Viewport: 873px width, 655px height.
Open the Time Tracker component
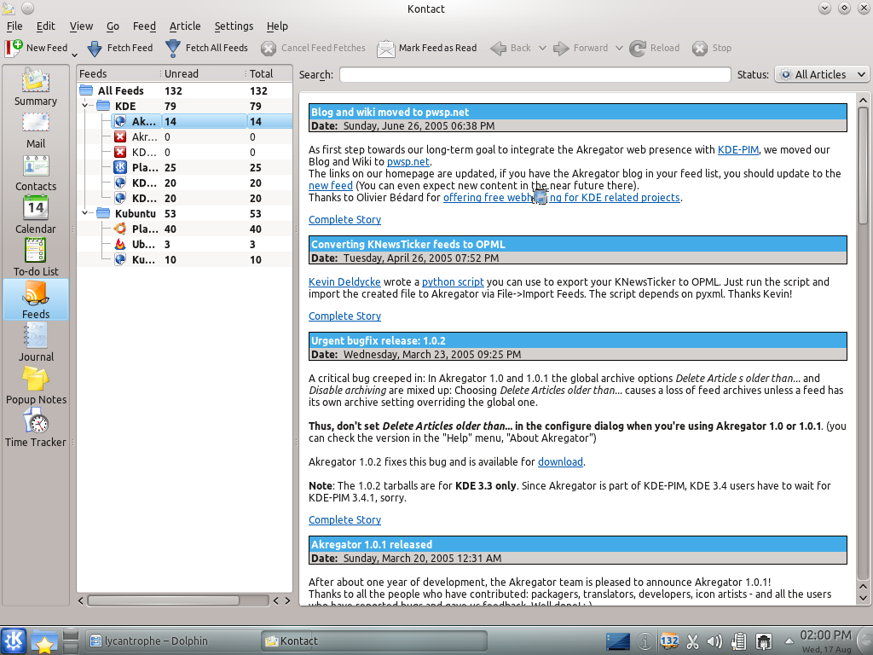point(36,428)
